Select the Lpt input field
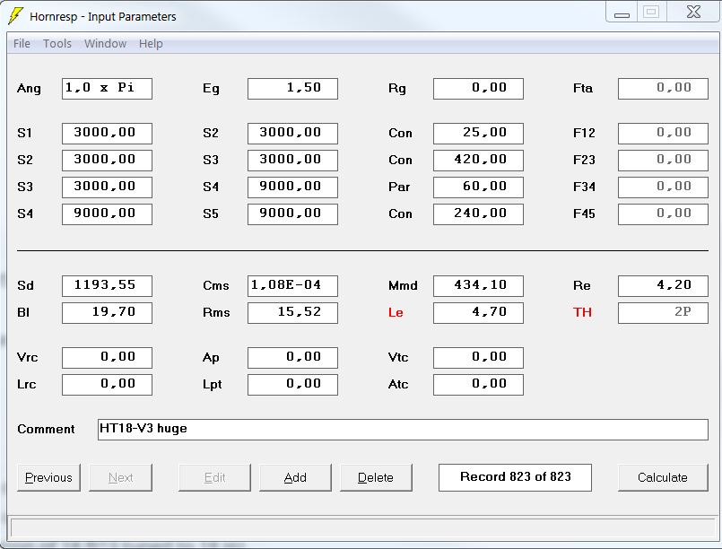The width and height of the screenshot is (722, 549). click(x=293, y=385)
